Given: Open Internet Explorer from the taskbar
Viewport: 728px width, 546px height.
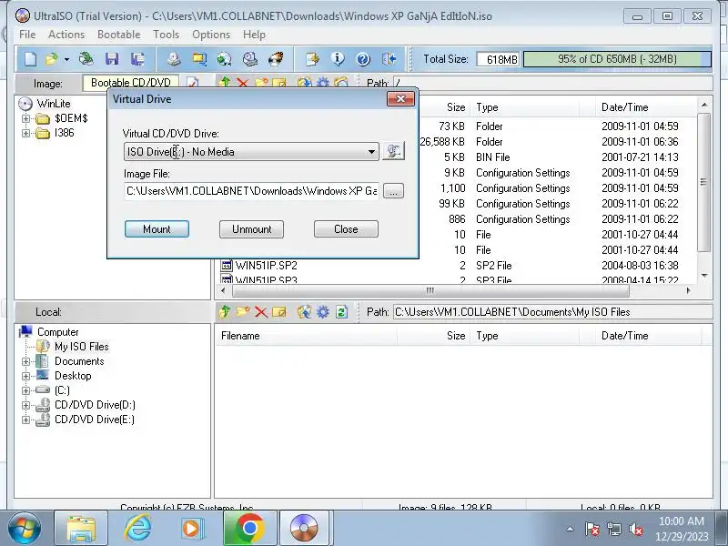Looking at the screenshot, I should (x=137, y=528).
